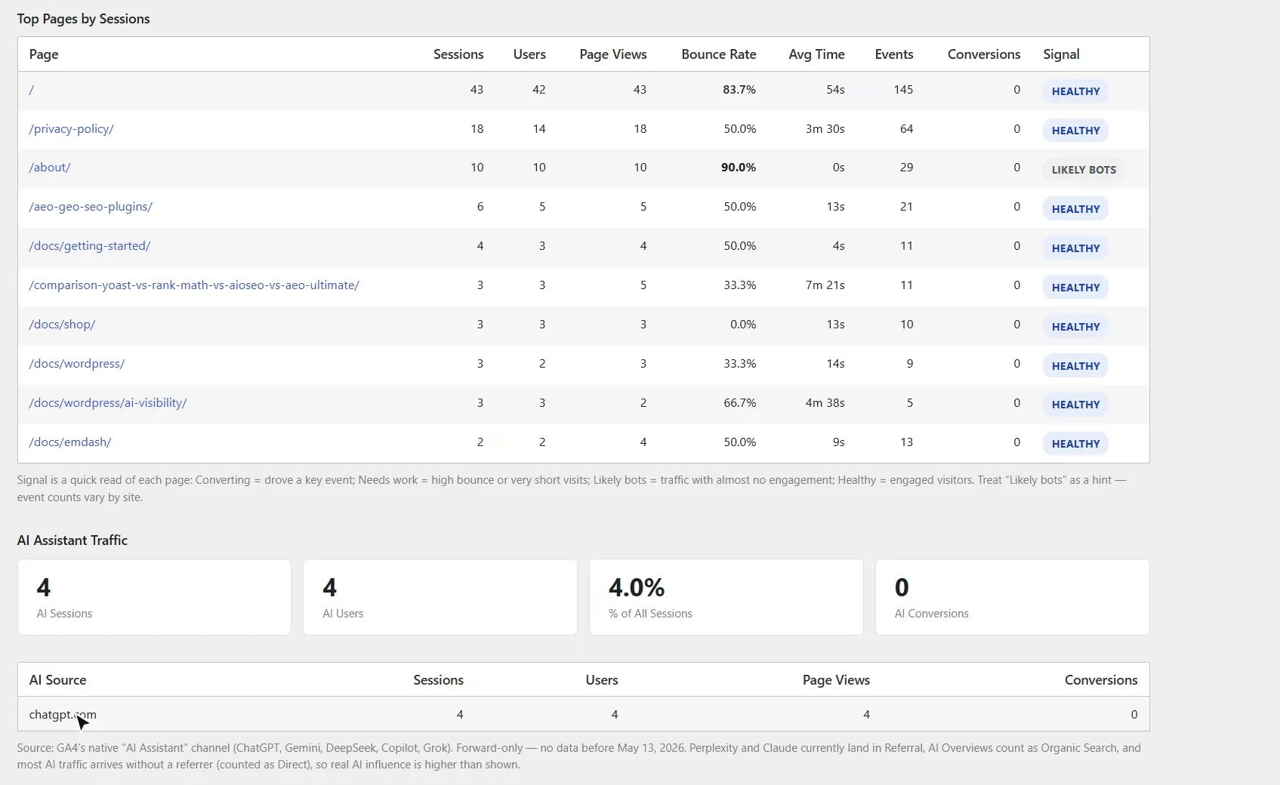Open the /docs/getting-started/ link

click(x=90, y=246)
